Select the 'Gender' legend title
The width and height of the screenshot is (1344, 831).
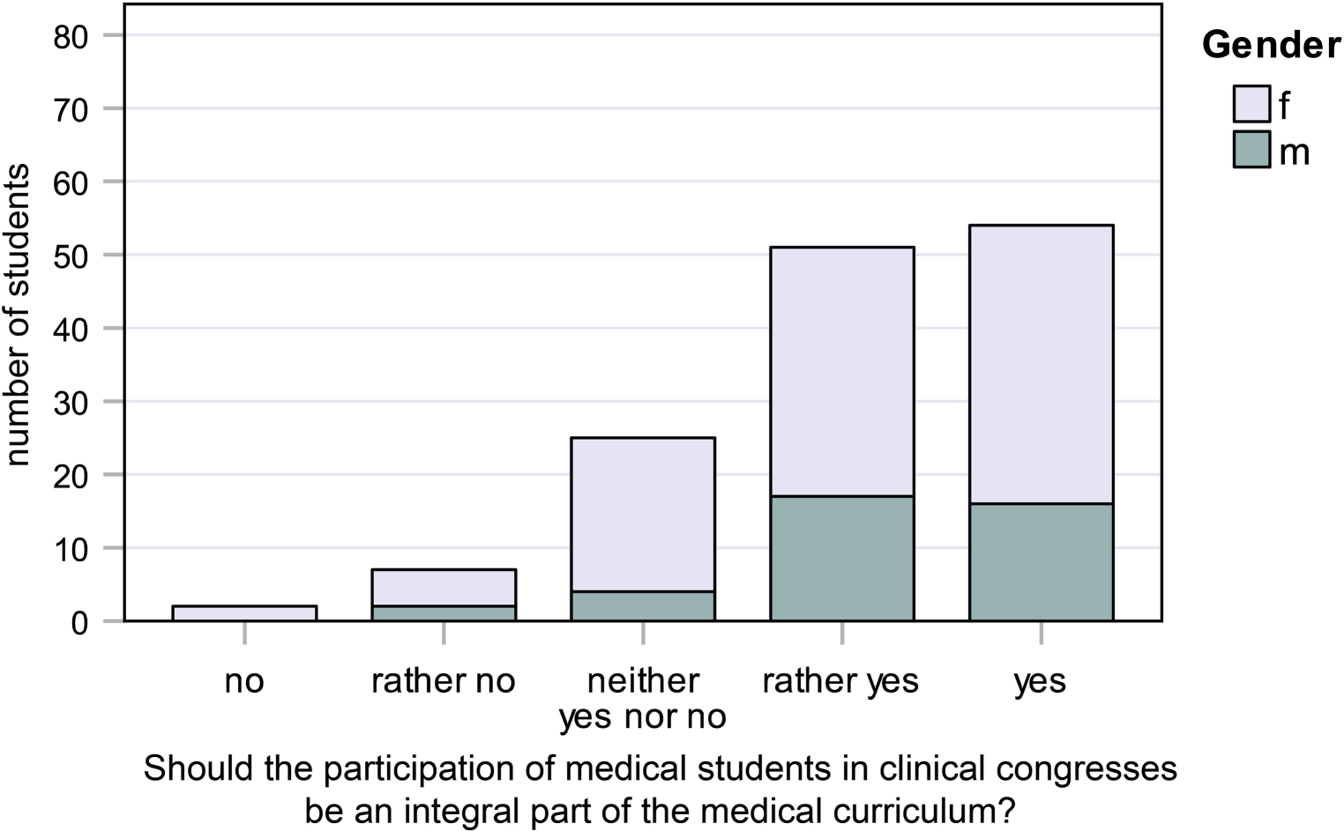click(1271, 45)
